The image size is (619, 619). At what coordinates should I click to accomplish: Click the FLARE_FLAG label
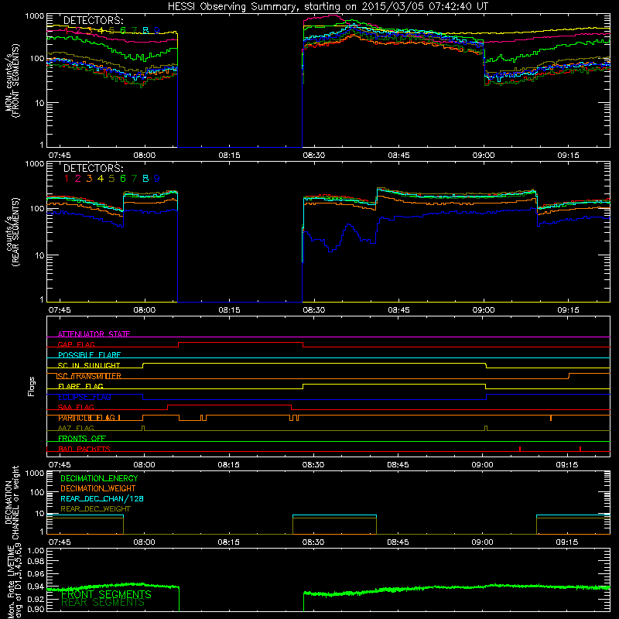(x=80, y=386)
